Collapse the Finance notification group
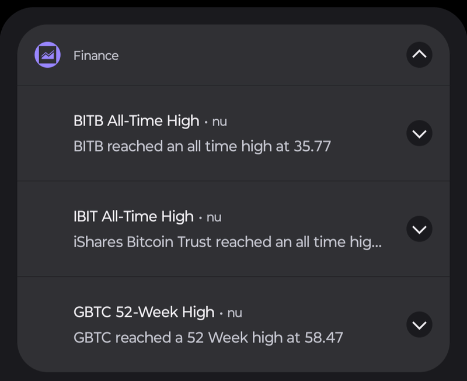467x381 pixels. (419, 55)
